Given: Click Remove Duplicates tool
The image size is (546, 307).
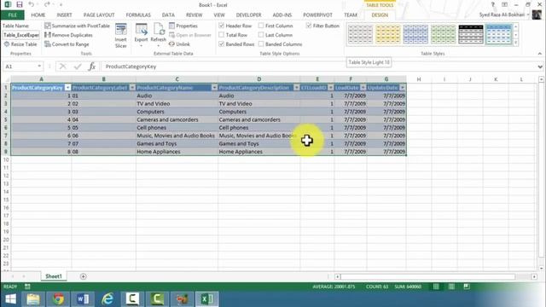Looking at the screenshot, I should click(68, 35).
